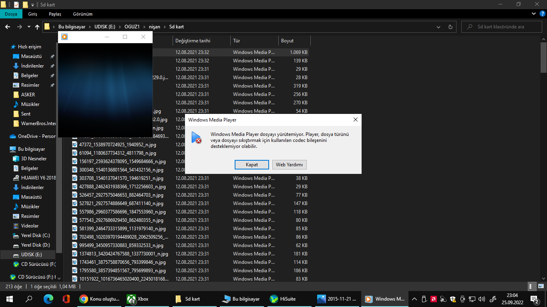Select the ASKER folder in the sidebar
Screen dimensions: 547x307
tap(28, 95)
